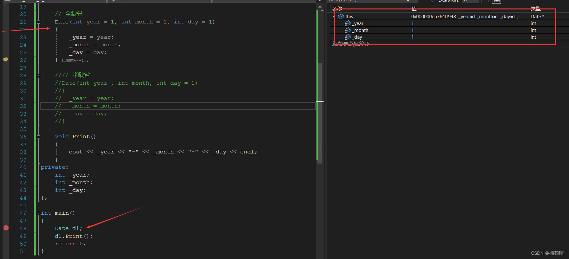The image size is (569, 259).
Task: Click the '名称' column header in Watch
Action: click(337, 9)
